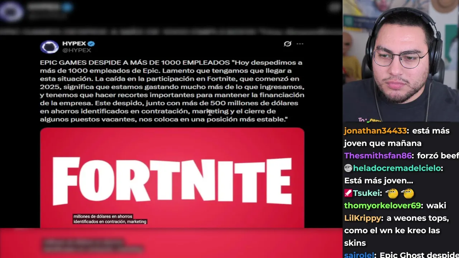
Task: Click chat username Thesmithsfan86
Action: tap(378, 156)
